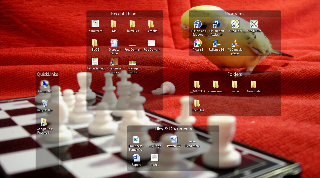Screen dimensions: 320x178
Task: Open the TechPlus folder
Action: [198, 103]
